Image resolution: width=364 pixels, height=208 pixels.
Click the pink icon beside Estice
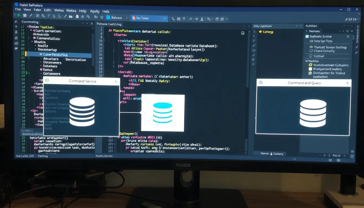coord(41,70)
